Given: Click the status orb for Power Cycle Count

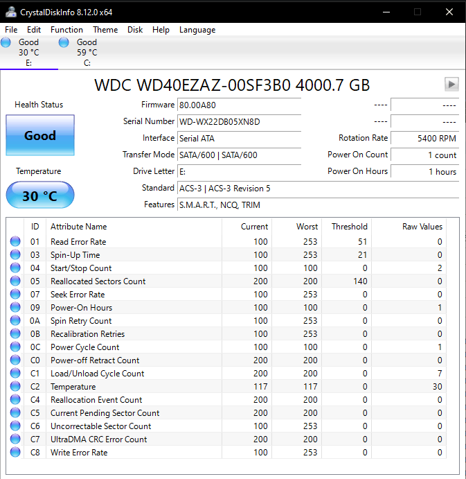Looking at the screenshot, I should [x=15, y=347].
